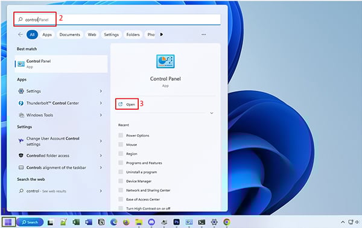Open recent item Turn High Contrast on or off
362x228 pixels.
click(148, 209)
